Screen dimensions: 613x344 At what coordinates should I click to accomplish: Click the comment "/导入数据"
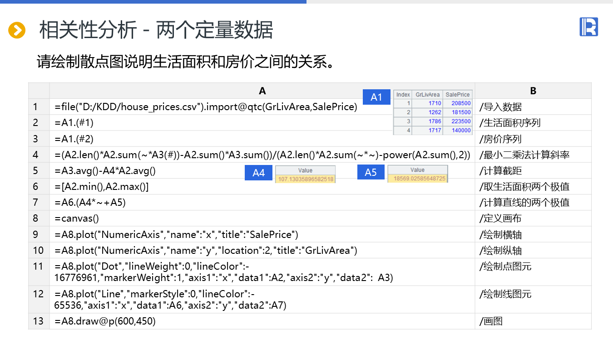[500, 107]
